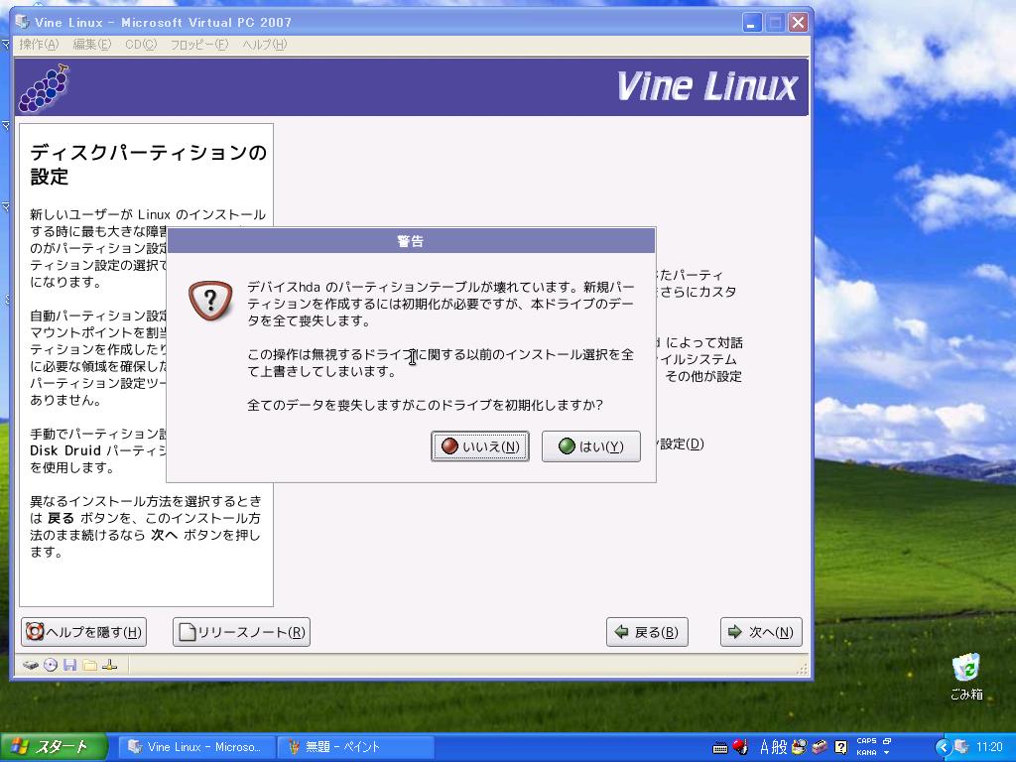Toggle the CAPS lock indicator in the language bar
1016x762 pixels.
click(x=866, y=740)
